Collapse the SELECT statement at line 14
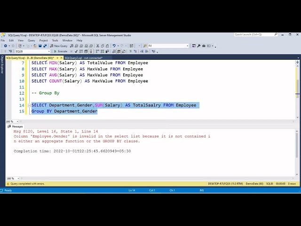 coord(29,105)
